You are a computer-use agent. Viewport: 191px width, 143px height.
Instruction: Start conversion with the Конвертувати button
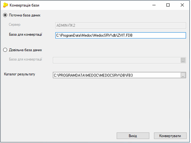[x=170, y=136]
